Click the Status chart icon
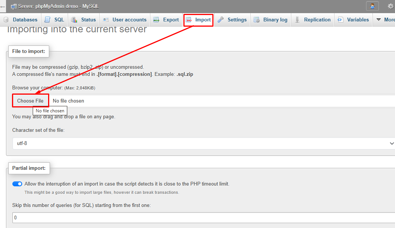The image size is (395, 228). 74,20
